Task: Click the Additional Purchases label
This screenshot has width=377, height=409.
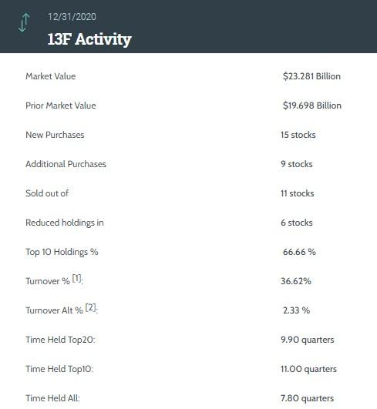Action: click(66, 164)
